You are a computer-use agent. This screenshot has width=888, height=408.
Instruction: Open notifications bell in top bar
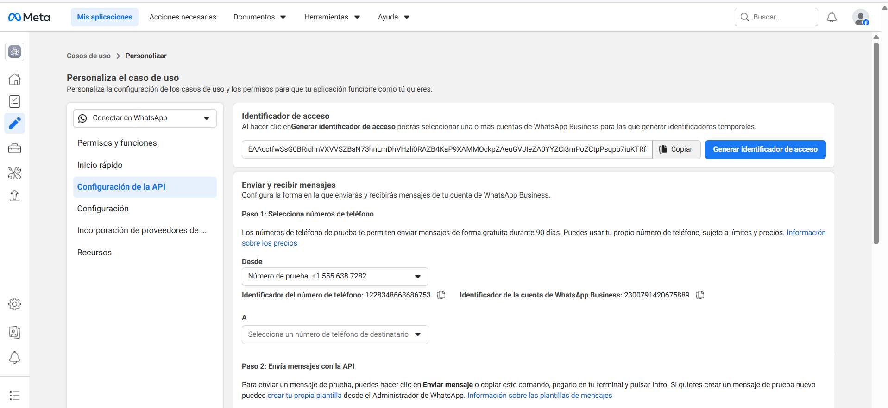coord(831,17)
